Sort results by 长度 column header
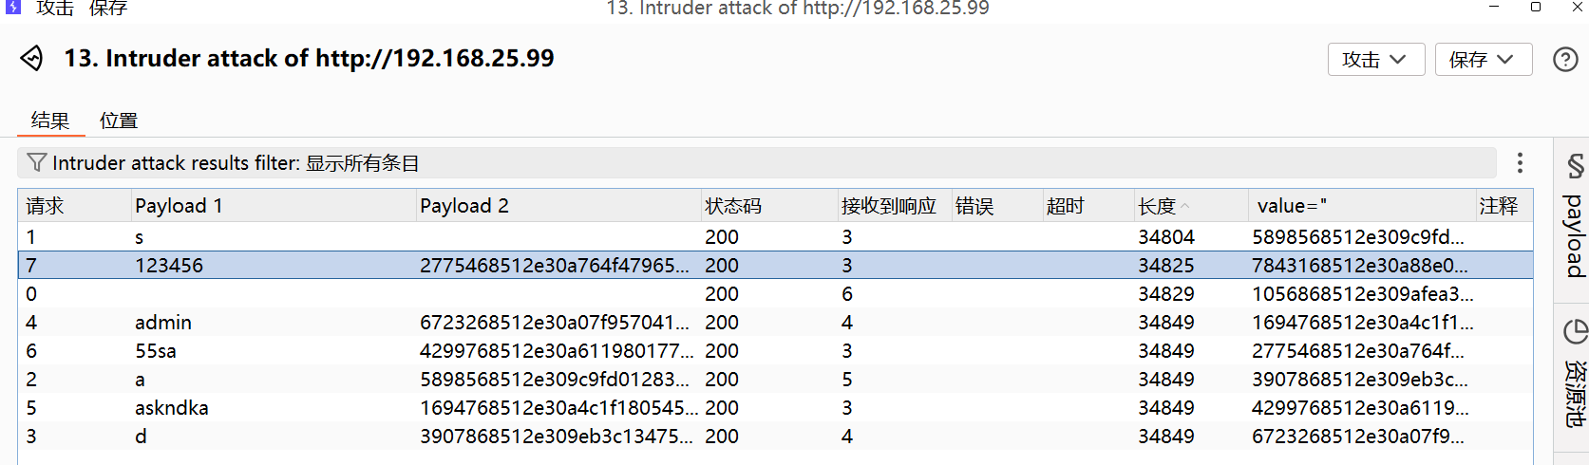Image resolution: width=1589 pixels, height=465 pixels. [x=1157, y=206]
